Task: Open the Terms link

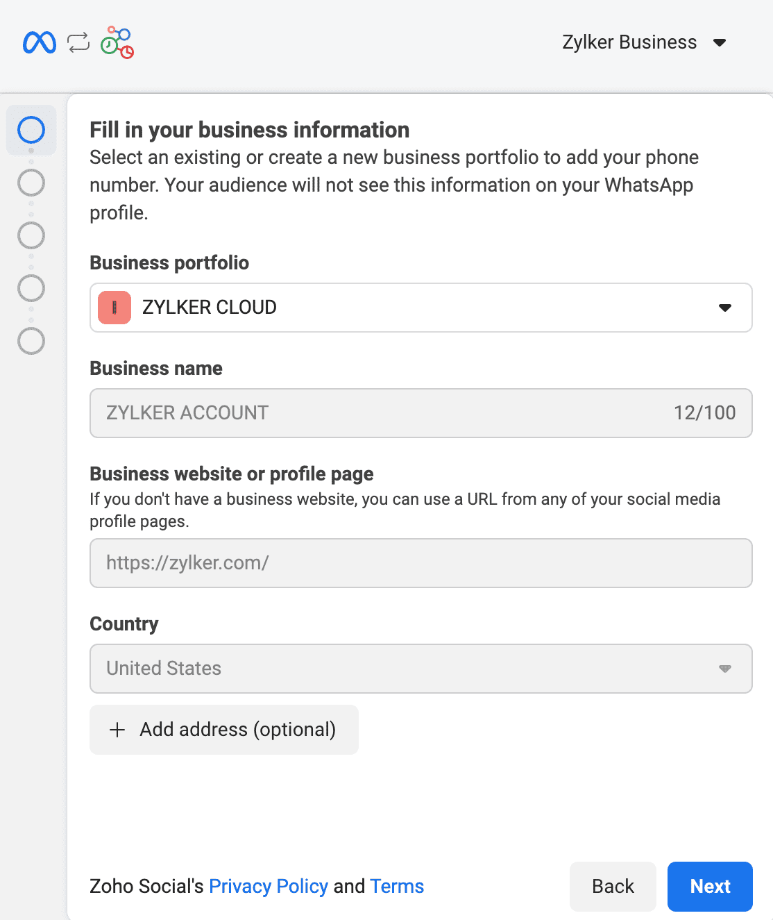Action: click(397, 886)
